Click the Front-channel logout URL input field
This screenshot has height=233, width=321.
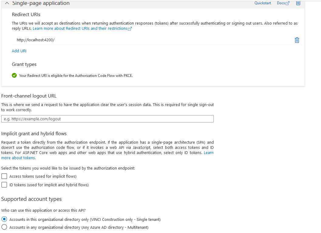tap(107, 118)
